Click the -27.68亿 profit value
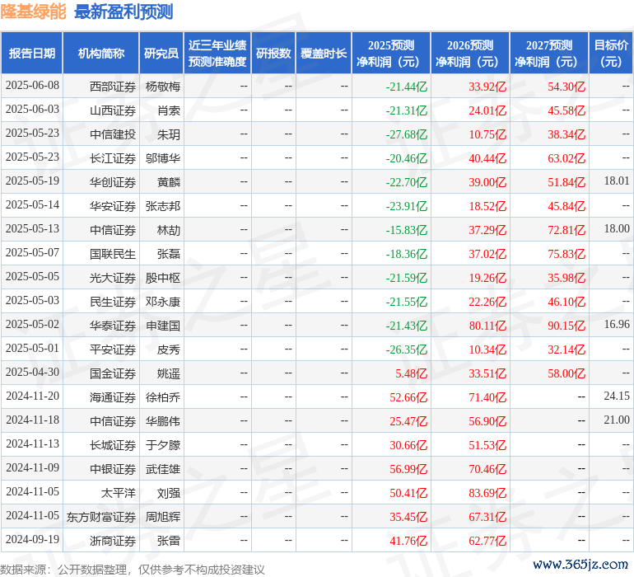The width and height of the screenshot is (634, 577). pyautogui.click(x=407, y=134)
